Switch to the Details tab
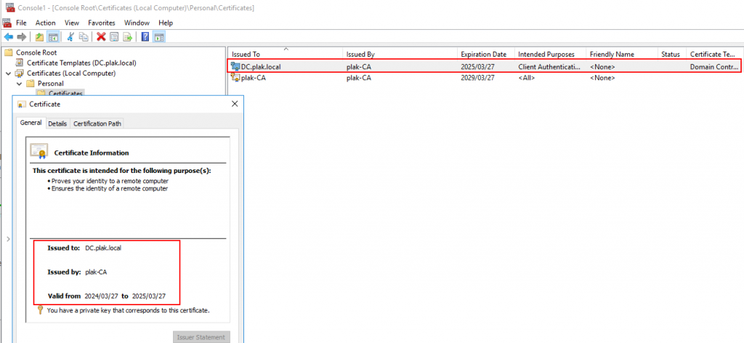This screenshot has width=744, height=343. (x=57, y=124)
